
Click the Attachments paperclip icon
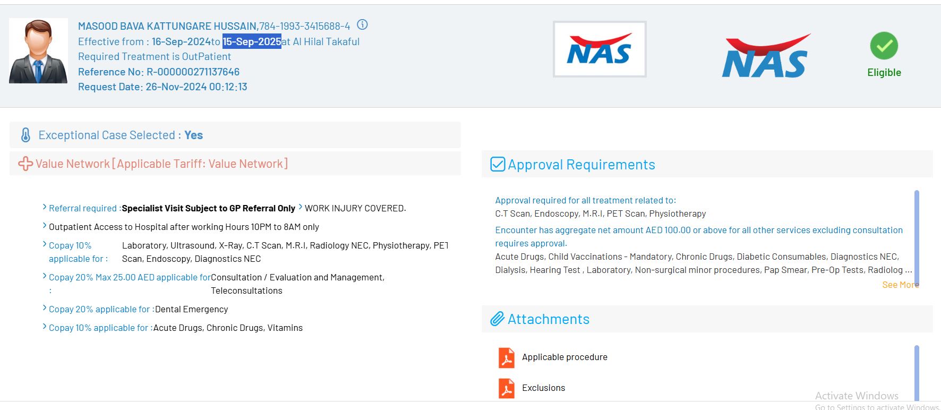point(497,319)
